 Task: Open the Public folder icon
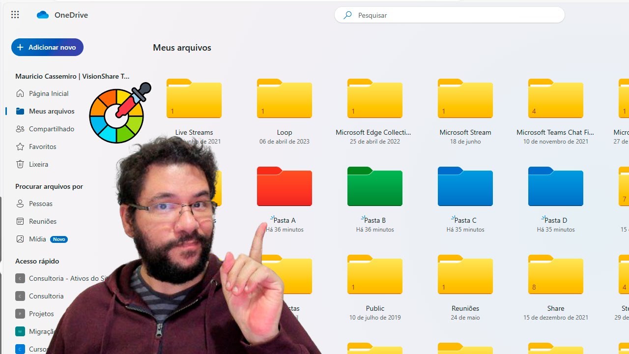pos(375,274)
